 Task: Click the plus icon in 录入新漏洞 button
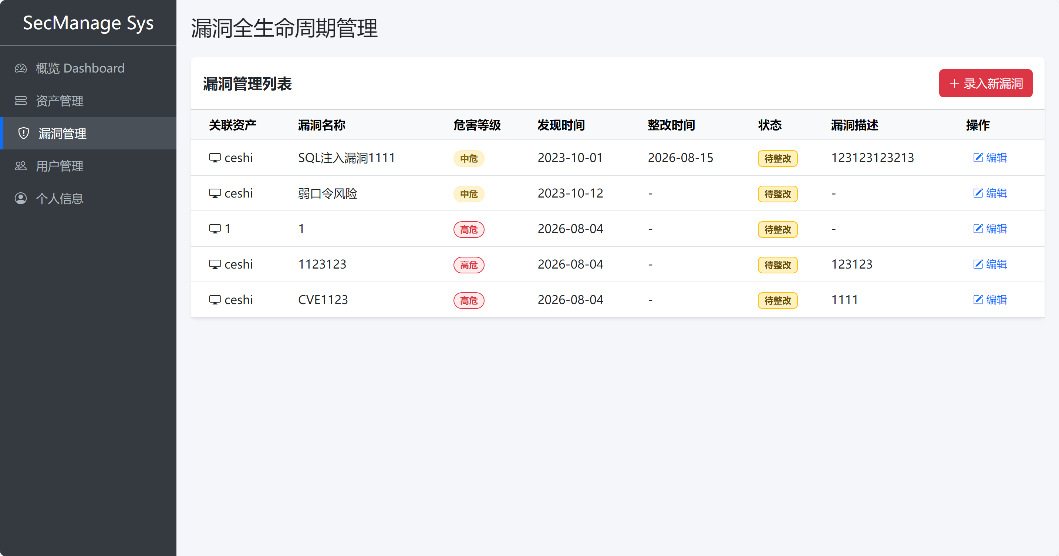(954, 84)
